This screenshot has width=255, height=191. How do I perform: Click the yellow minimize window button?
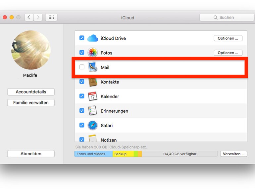point(12,17)
